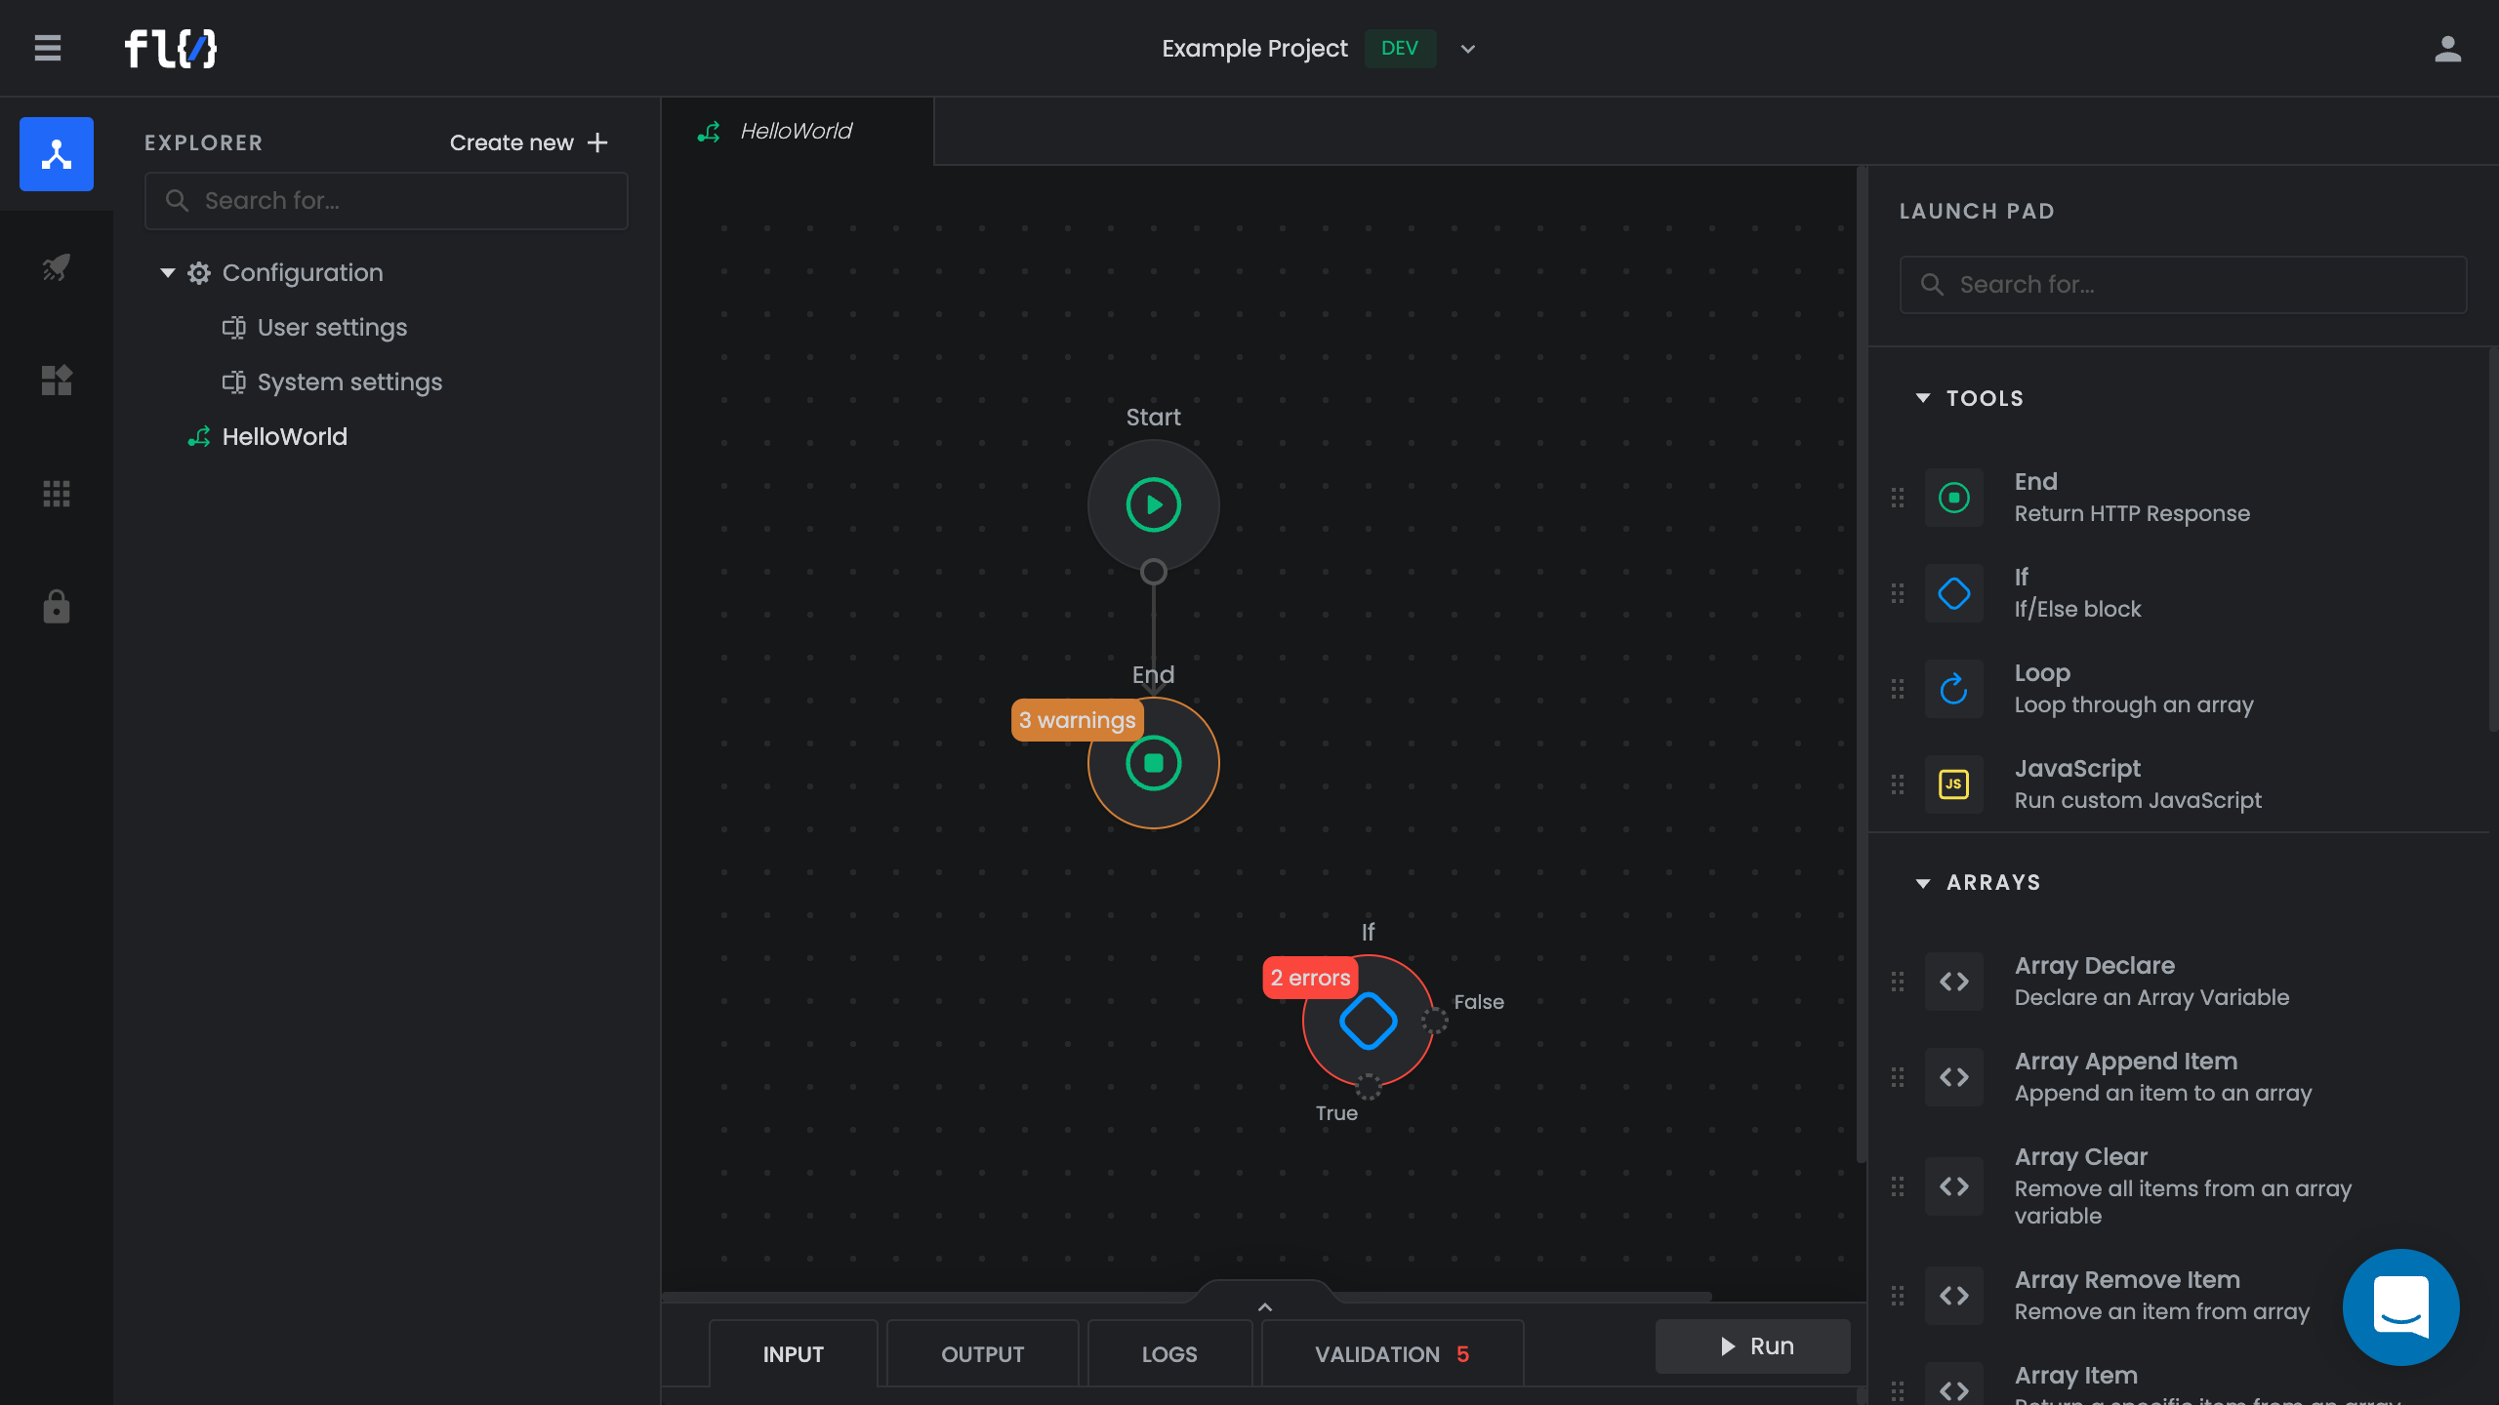Switch to the LOGS tab
This screenshot has width=2499, height=1405.
coord(1168,1354)
